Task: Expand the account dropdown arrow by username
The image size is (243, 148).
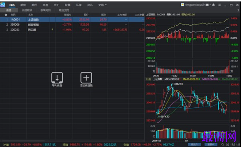Action: pos(210,5)
